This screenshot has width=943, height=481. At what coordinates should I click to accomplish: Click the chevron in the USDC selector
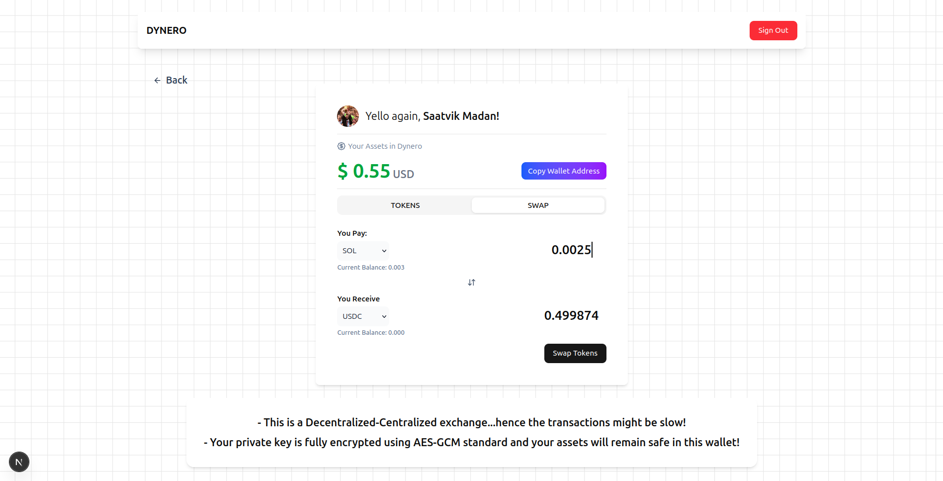point(384,317)
